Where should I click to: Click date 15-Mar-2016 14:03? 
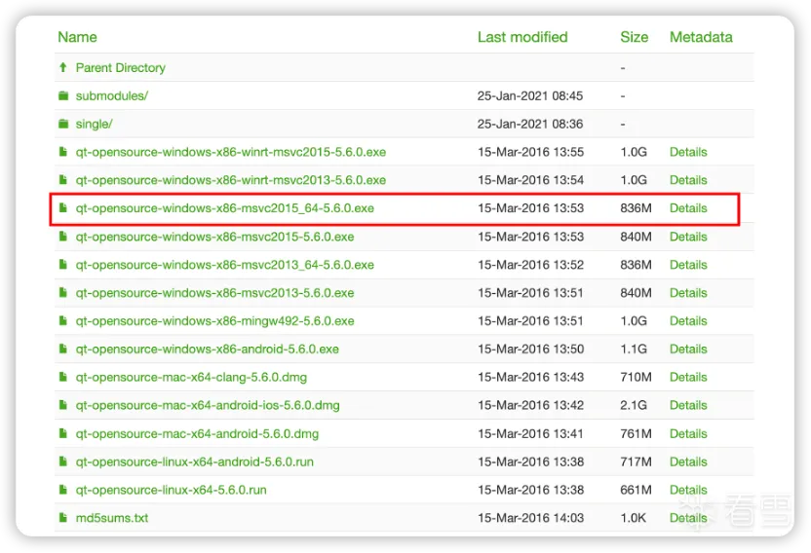[530, 518]
